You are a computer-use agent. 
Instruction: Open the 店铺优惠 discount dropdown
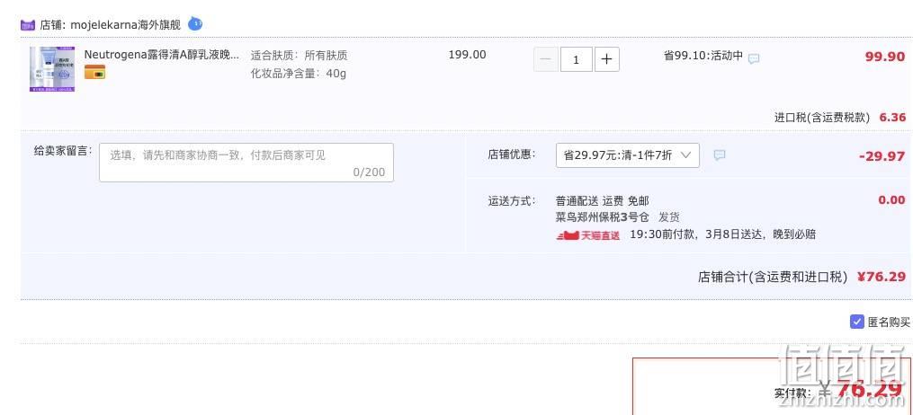click(x=628, y=155)
